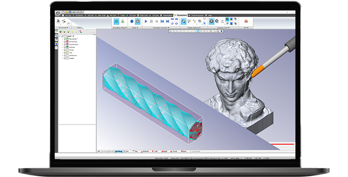The height and width of the screenshot is (177, 348).
Task: Toggle the Constructions checkbox
Action: 65,44
